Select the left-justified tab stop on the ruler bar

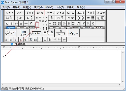coord(12,44)
